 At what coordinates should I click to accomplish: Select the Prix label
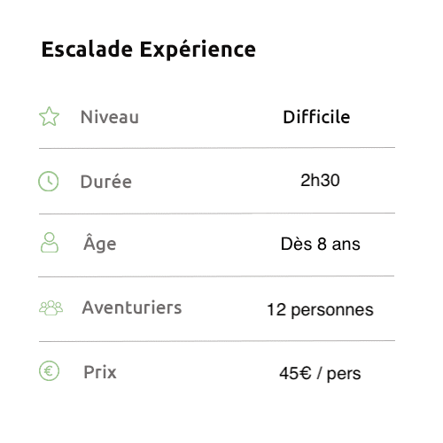point(100,372)
